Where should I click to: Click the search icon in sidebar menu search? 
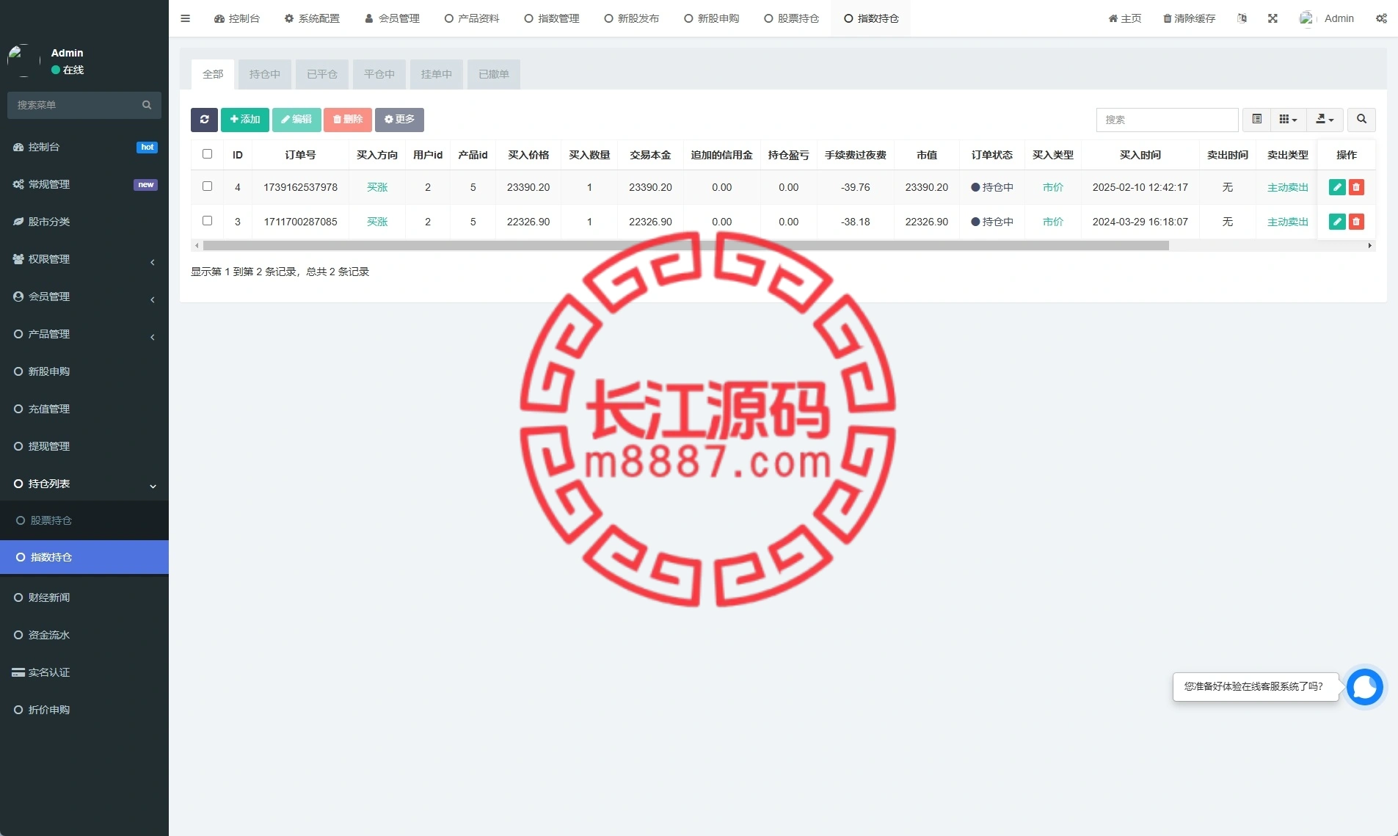point(147,105)
